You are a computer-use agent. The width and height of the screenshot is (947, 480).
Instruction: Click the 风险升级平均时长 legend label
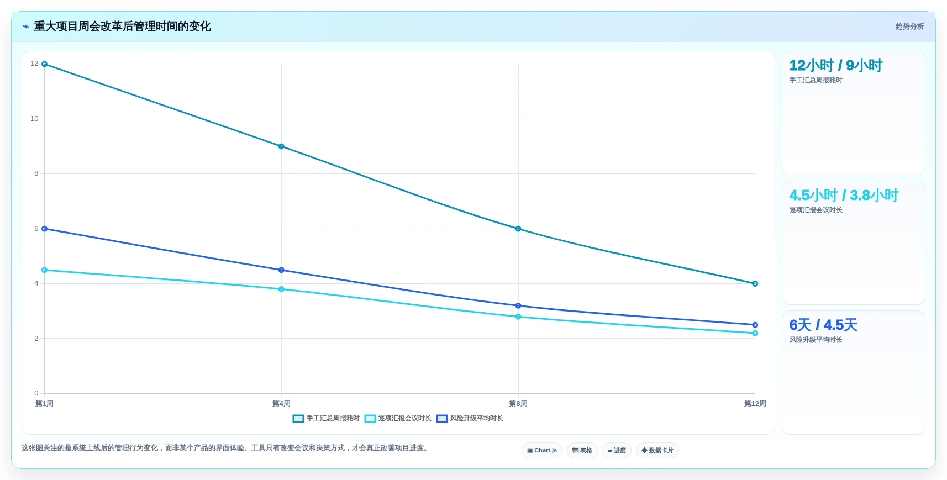coord(477,418)
